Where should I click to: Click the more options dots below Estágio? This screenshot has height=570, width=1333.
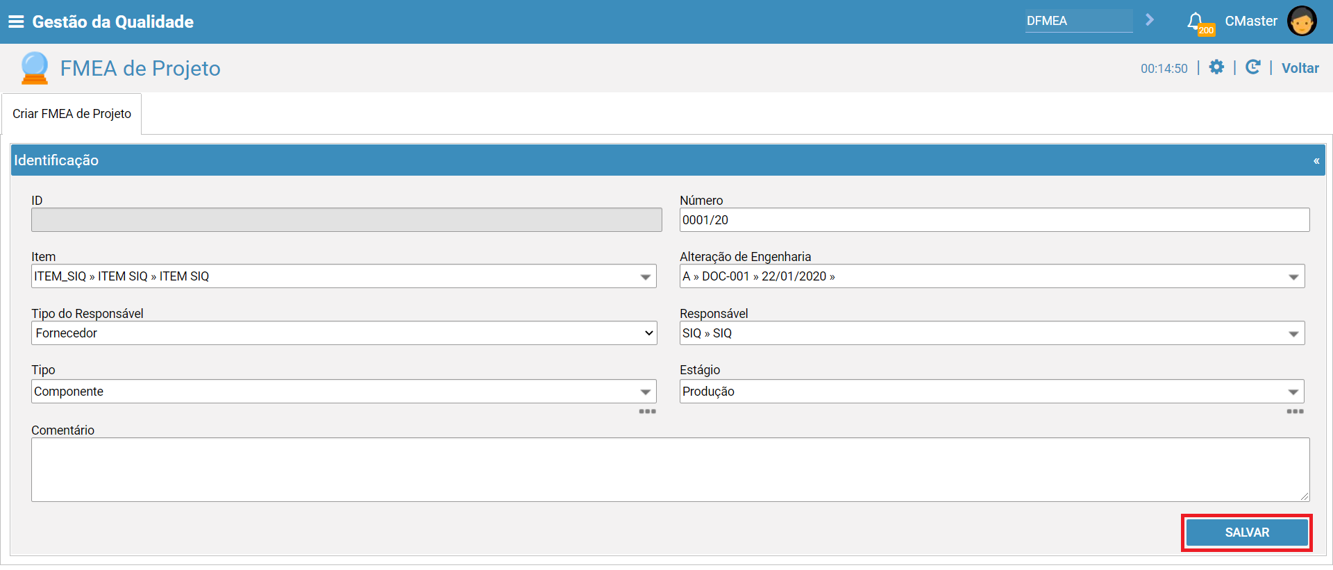pos(1295,412)
